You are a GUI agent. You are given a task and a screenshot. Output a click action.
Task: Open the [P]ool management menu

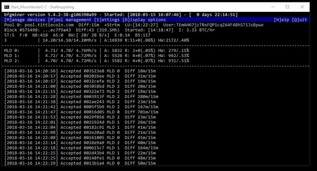tap(69, 20)
